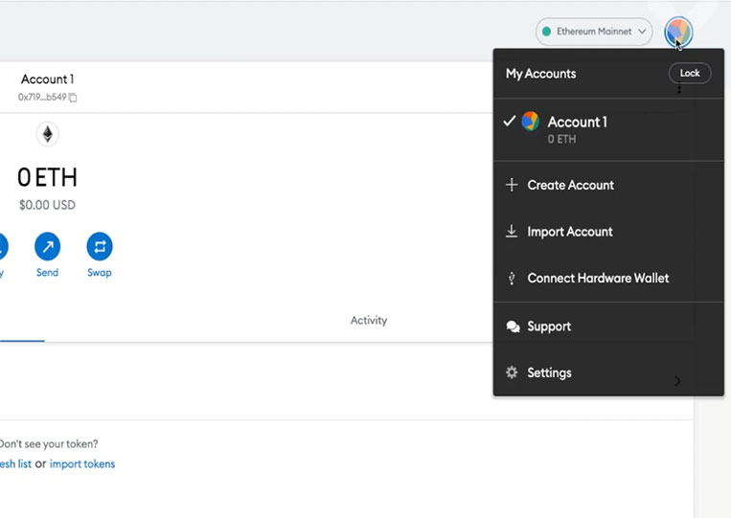Image resolution: width=731 pixels, height=518 pixels.
Task: Click the 0 ETH balance text
Action: [47, 177]
